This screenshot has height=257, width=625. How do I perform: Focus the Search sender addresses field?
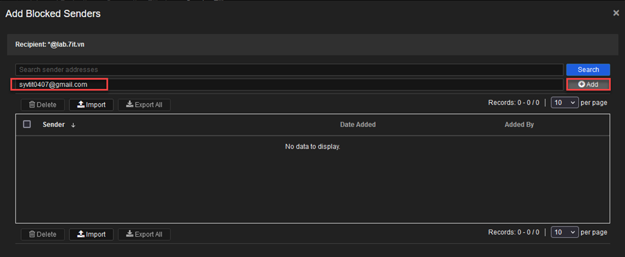pyautogui.click(x=289, y=69)
